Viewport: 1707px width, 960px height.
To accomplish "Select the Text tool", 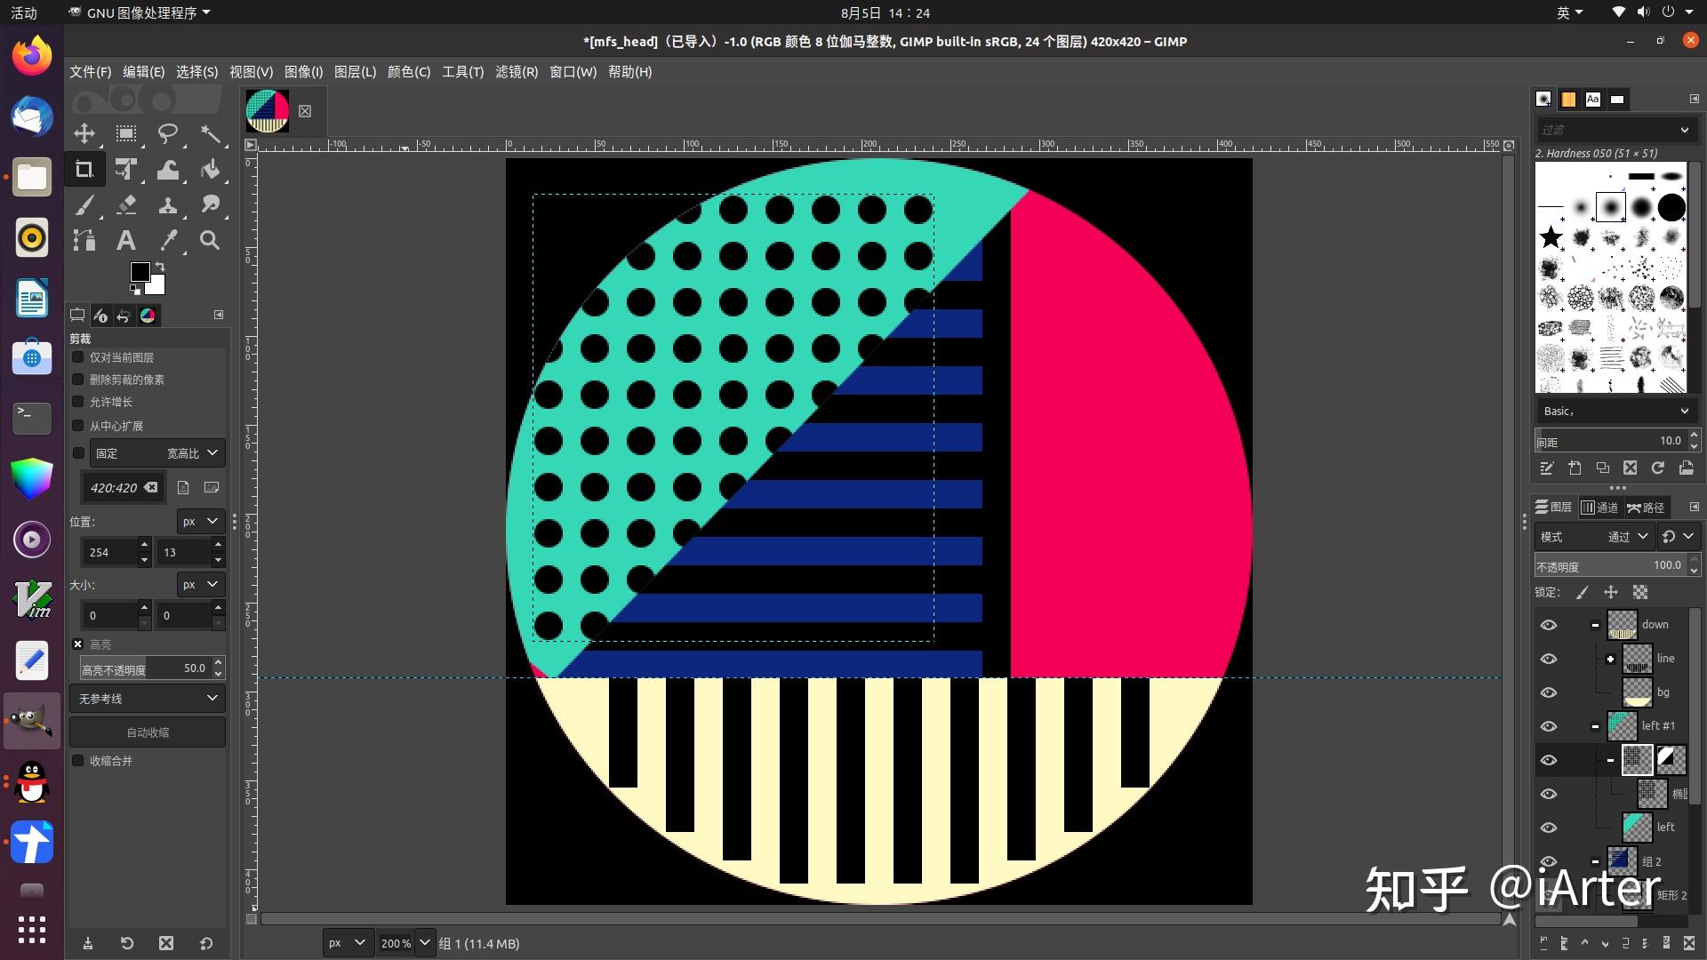I will [126, 240].
